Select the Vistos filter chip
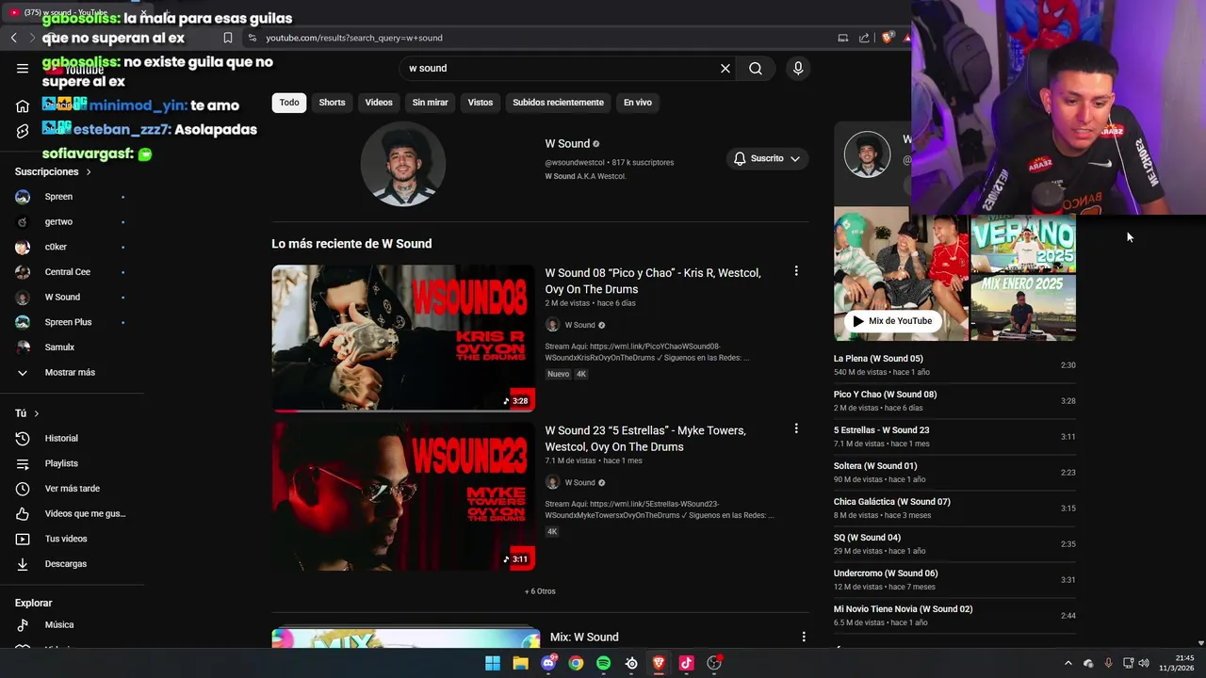Viewport: 1206px width, 678px height. point(481,103)
